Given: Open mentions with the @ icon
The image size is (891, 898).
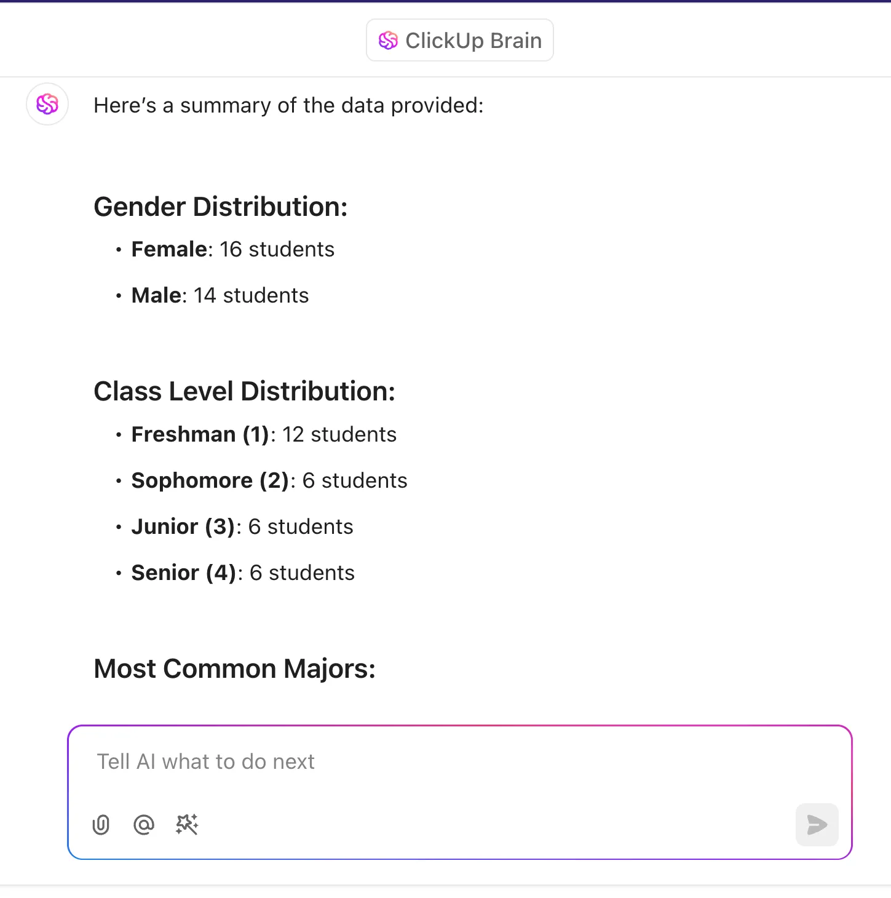Looking at the screenshot, I should 144,824.
